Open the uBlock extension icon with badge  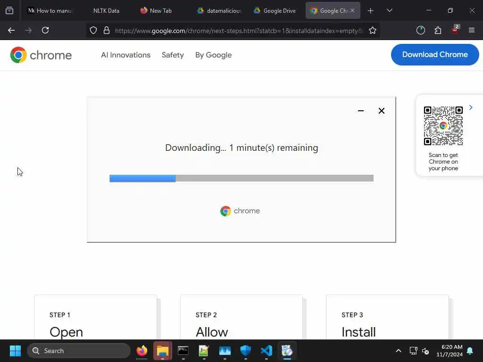tap(455, 30)
